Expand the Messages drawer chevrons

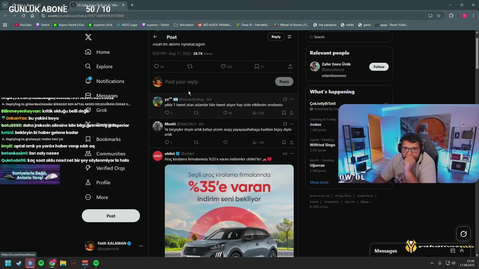click(x=462, y=251)
